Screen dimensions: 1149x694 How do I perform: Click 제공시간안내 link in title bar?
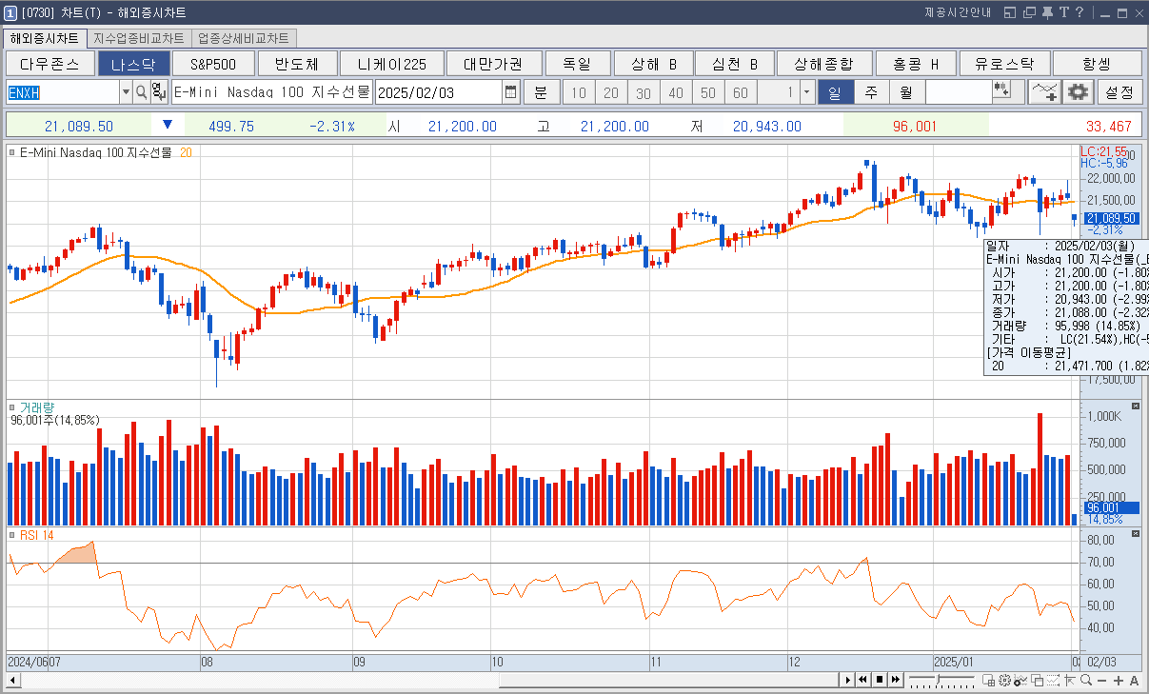958,12
